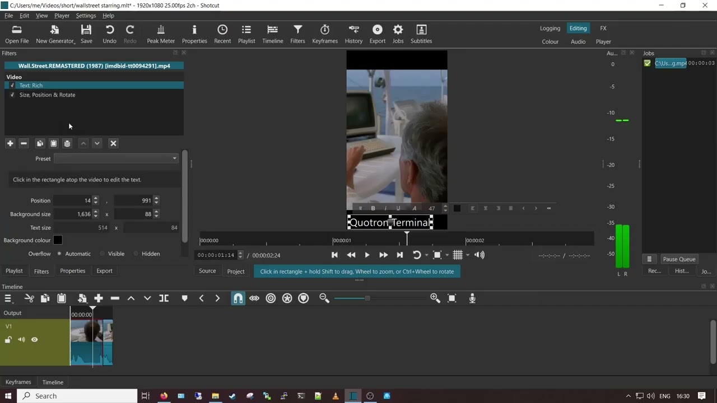This screenshot has width=717, height=403.
Task: Mute the V1 track audio
Action: pos(21,340)
